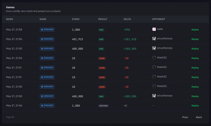Click MackSC avatar in 21:54 row
Screen dimensions: 211x126
click(x=154, y=58)
